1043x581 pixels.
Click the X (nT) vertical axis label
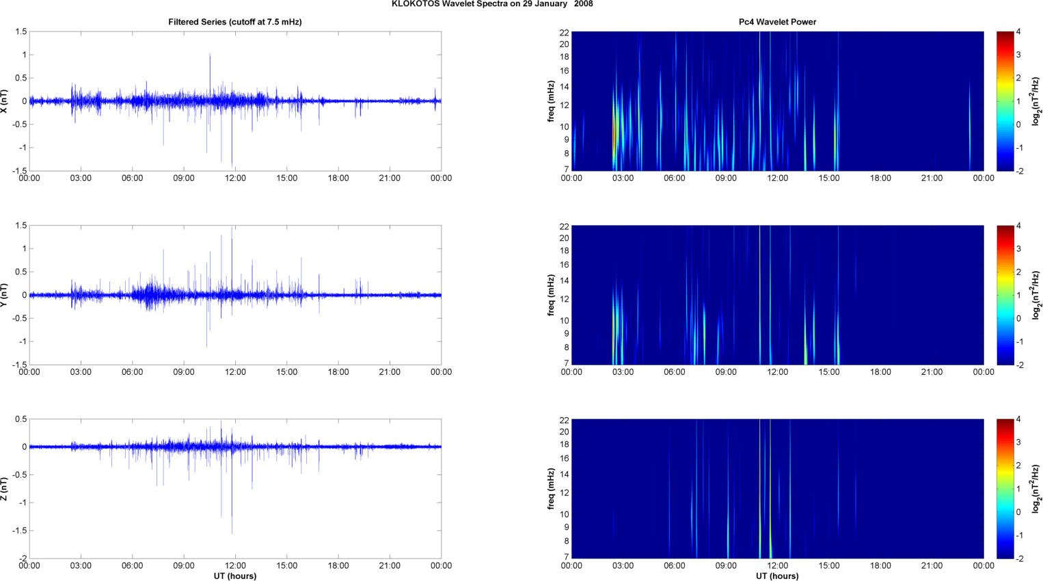point(5,101)
